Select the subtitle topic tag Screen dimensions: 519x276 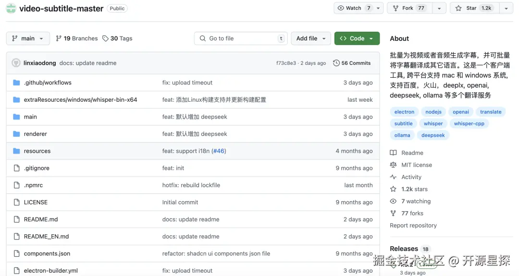point(403,123)
